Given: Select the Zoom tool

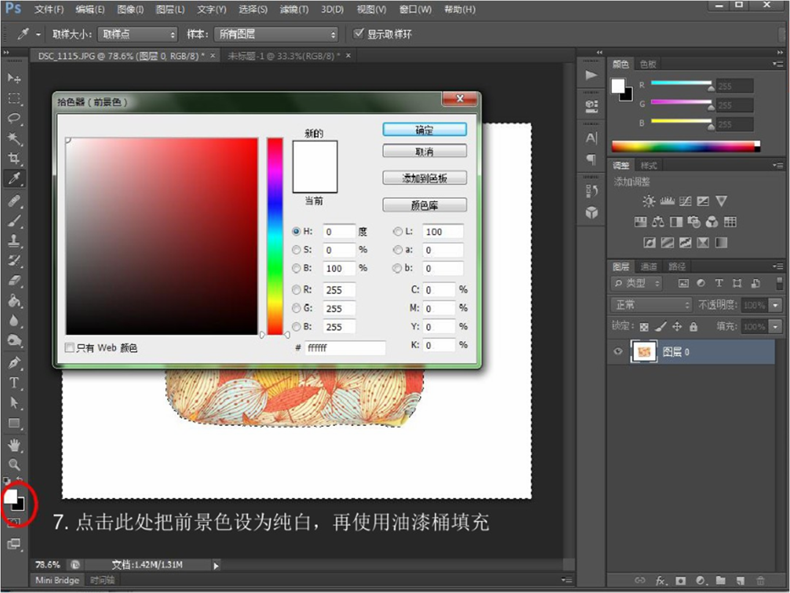Looking at the screenshot, I should tap(14, 464).
